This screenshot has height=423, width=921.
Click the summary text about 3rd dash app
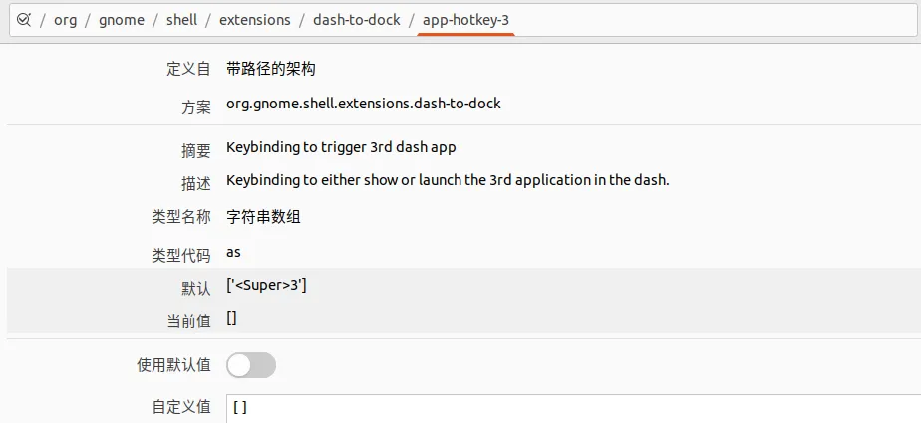coord(341,147)
